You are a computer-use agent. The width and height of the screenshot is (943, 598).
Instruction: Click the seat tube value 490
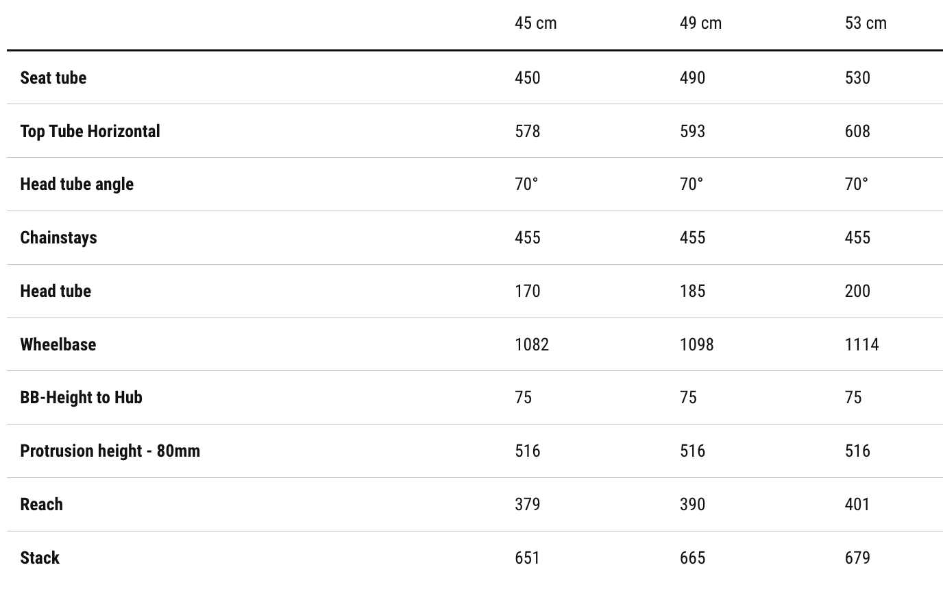coord(692,77)
